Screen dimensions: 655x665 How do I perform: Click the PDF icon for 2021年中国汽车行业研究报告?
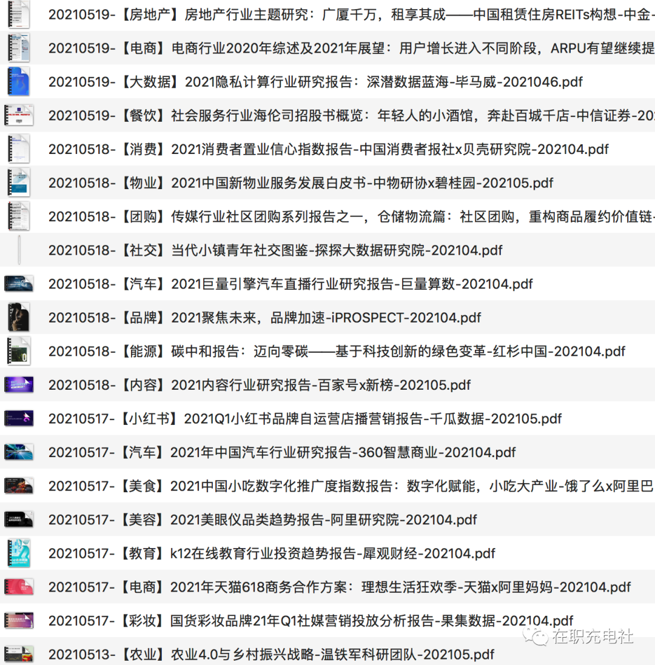[19, 452]
